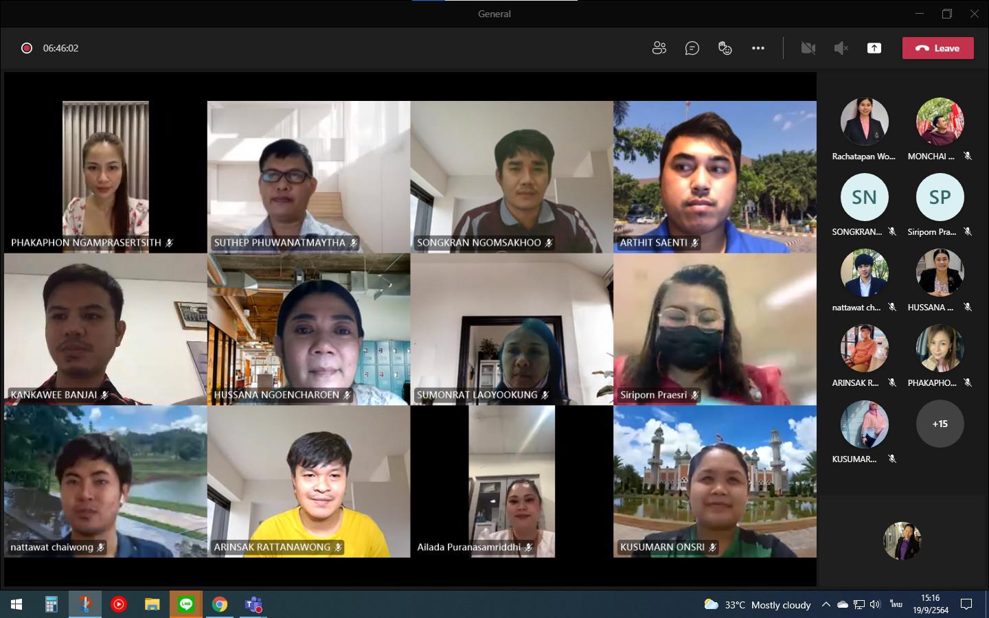The height and width of the screenshot is (618, 989).
Task: Open the meeting chat icon
Action: (x=692, y=48)
